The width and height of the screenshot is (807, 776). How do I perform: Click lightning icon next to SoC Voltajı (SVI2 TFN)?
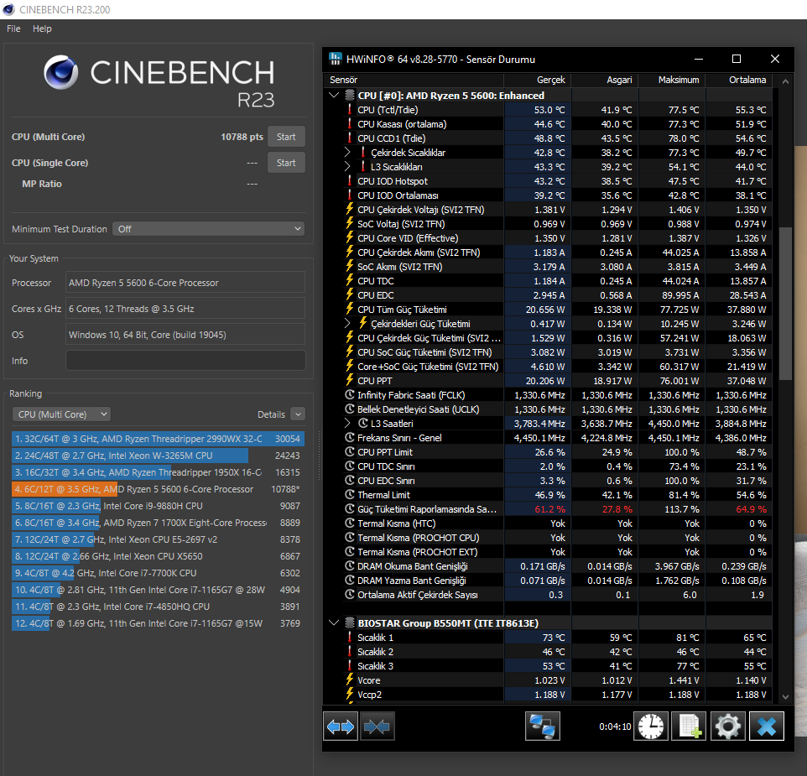point(350,223)
